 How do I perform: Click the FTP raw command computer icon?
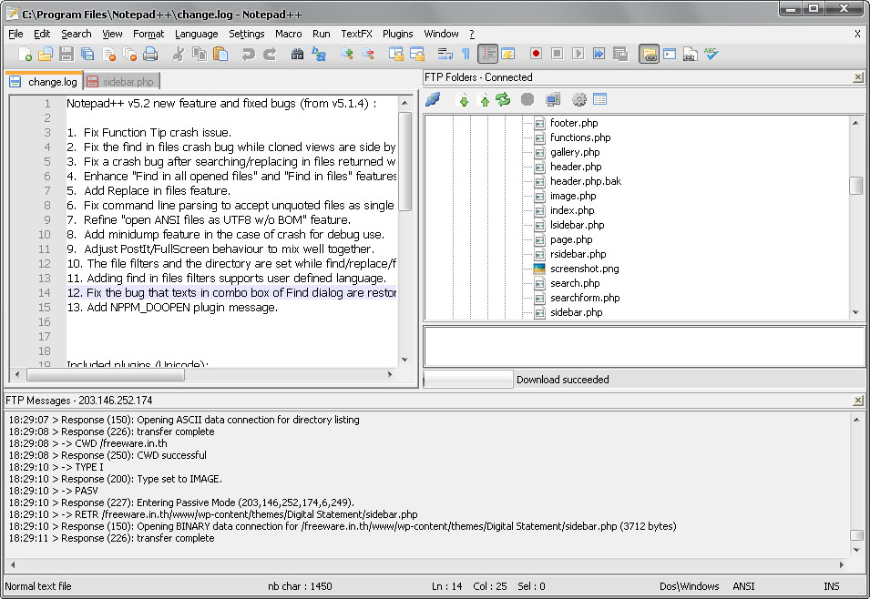point(553,100)
